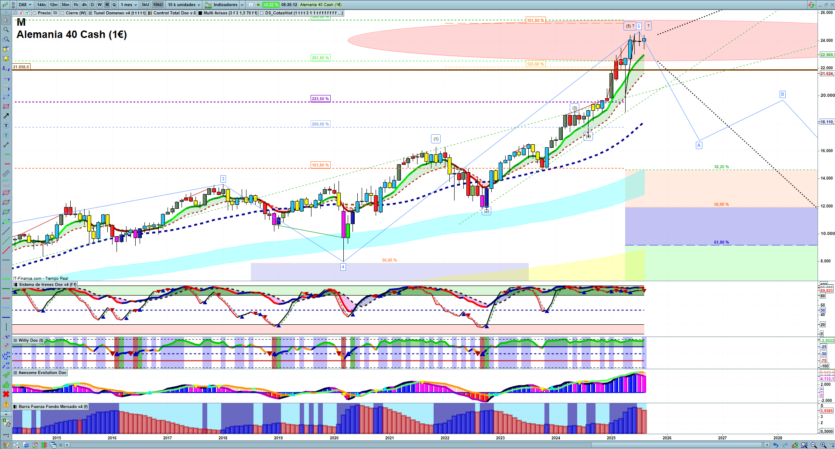835x449 pixels.
Task: Click the list icon next to Precio
Action: [55, 13]
